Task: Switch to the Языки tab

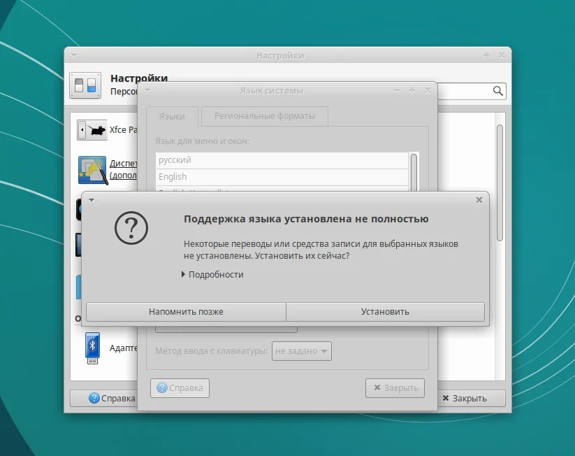Action: 172,116
